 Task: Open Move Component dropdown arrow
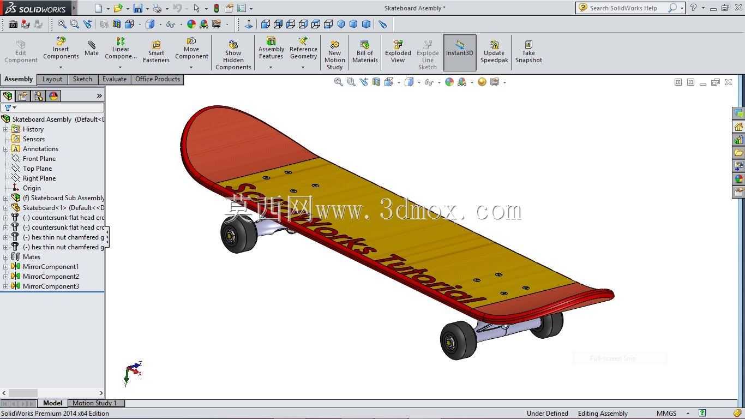[x=191, y=67]
